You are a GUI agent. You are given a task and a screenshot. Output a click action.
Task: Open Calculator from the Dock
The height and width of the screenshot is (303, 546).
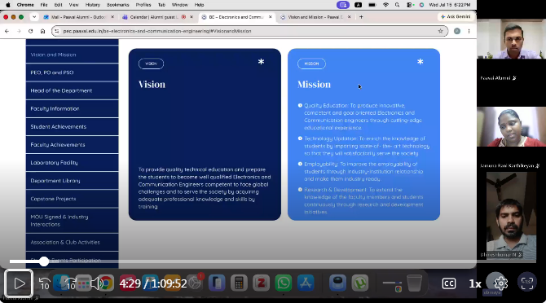pos(239,283)
